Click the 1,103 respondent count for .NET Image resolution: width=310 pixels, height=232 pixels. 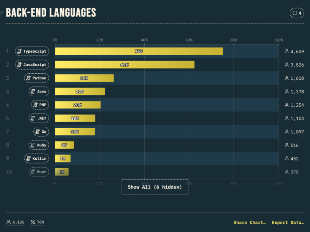pyautogui.click(x=294, y=118)
